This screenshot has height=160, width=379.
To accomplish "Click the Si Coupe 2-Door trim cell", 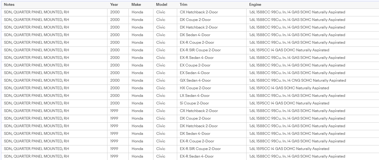I will tap(194, 103).
